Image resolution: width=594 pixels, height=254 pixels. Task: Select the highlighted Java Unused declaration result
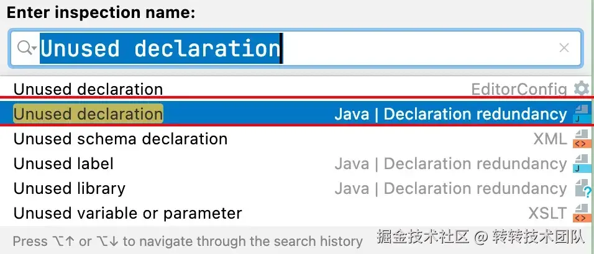tap(88, 114)
